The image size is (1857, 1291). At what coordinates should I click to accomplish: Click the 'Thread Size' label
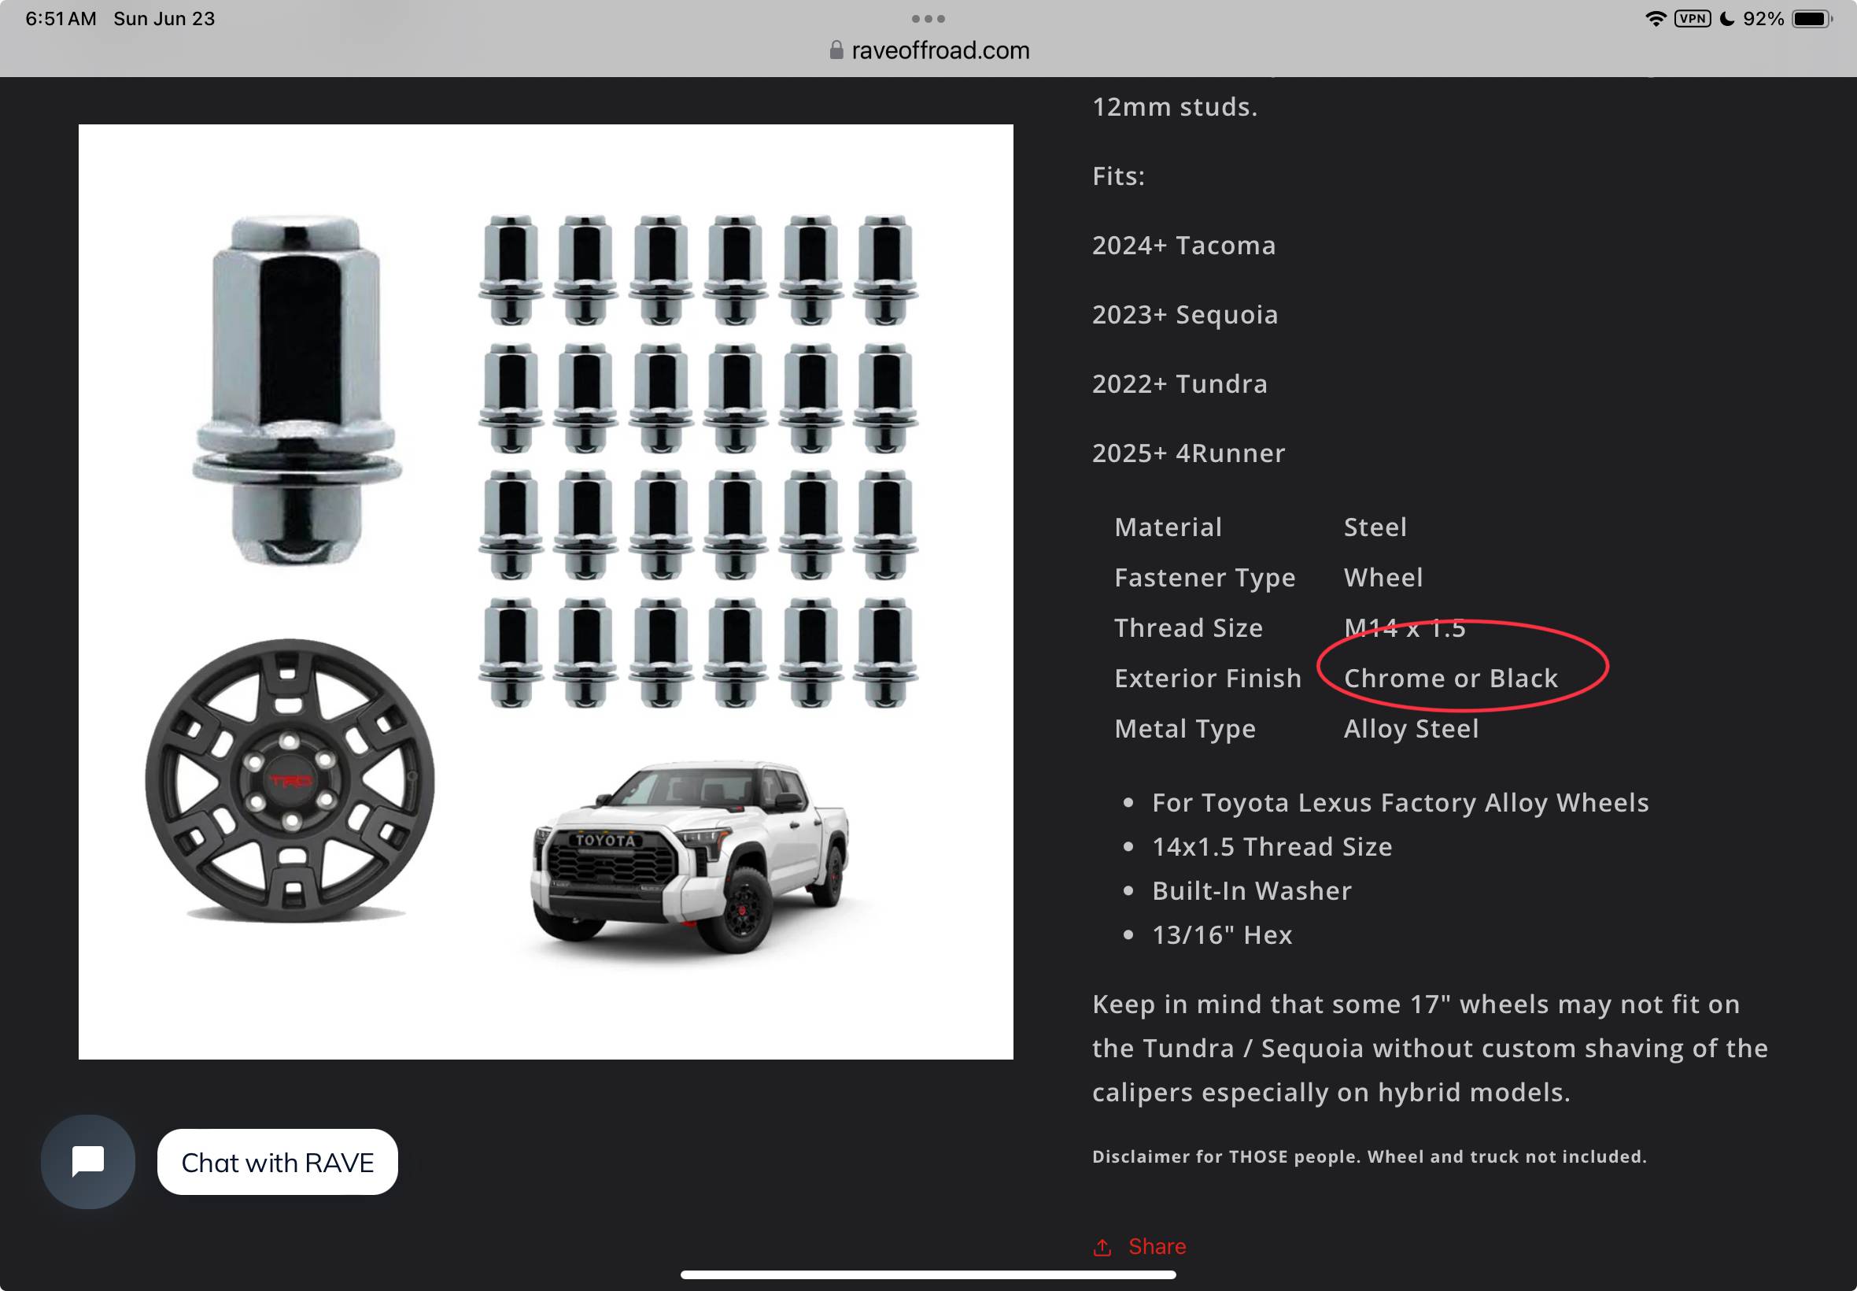(1188, 627)
